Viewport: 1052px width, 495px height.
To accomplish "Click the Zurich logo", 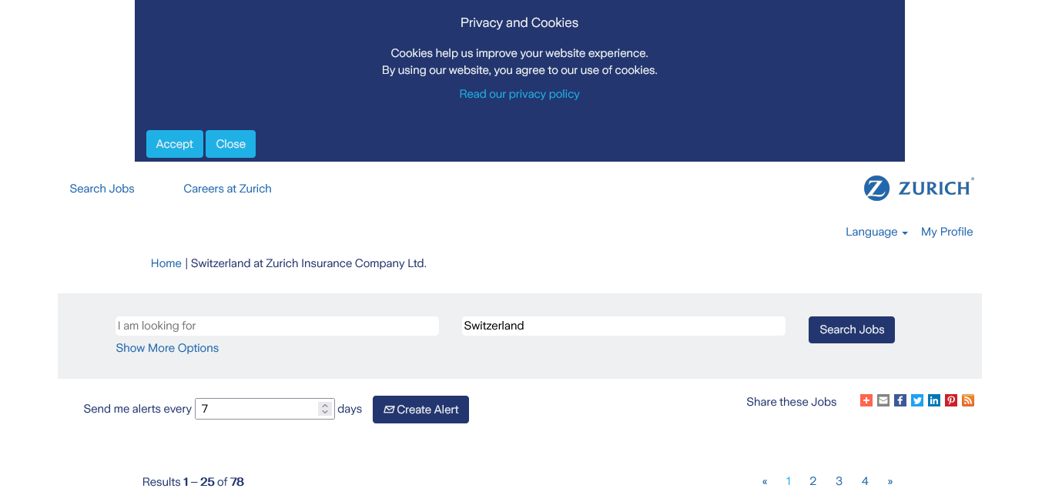I will click(x=919, y=189).
